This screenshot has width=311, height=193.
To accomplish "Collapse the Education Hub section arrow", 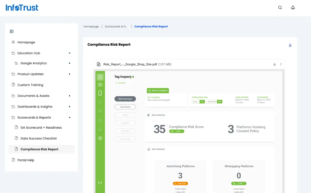I will coord(69,53).
